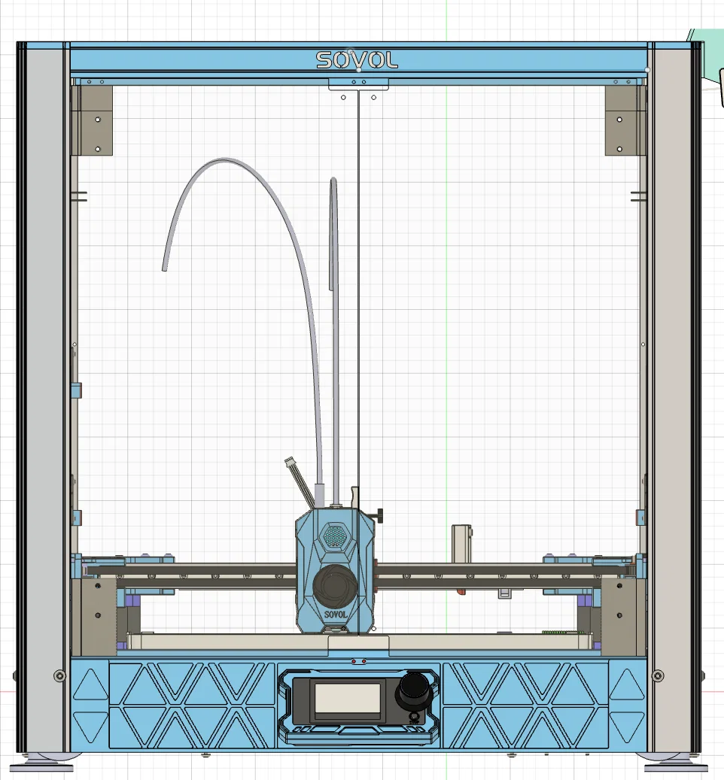Click the black thumb screw on the toolhead side
Viewport: 724px width, 780px height.
click(379, 514)
